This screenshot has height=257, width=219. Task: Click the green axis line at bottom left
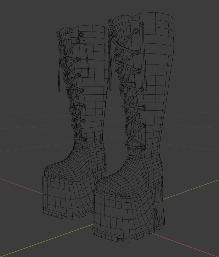click(x=46, y=240)
